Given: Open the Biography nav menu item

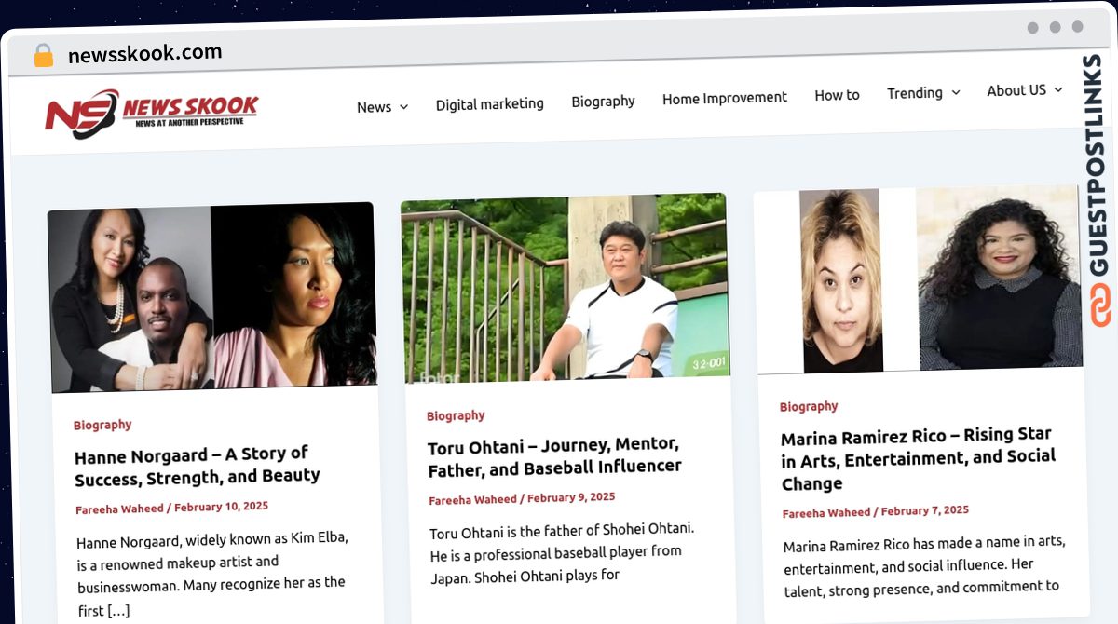Looking at the screenshot, I should [x=603, y=101].
